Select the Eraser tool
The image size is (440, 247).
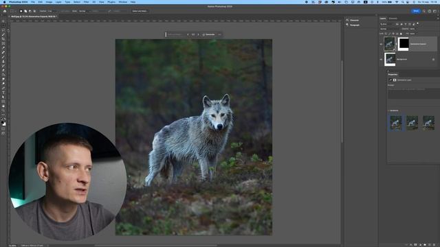point(3,70)
